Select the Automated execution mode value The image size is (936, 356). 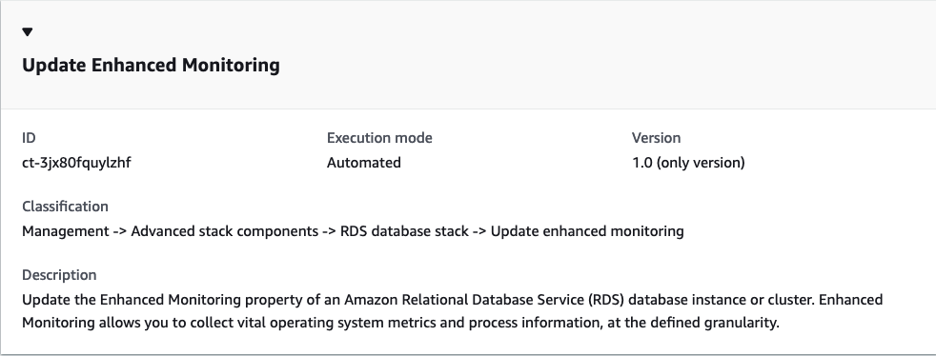click(x=363, y=163)
